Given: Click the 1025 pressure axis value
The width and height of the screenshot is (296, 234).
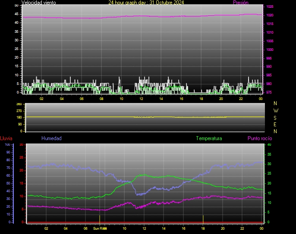Looking at the screenshot, I should pos(270,6).
